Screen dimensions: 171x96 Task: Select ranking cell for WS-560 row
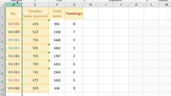(x=74, y=88)
